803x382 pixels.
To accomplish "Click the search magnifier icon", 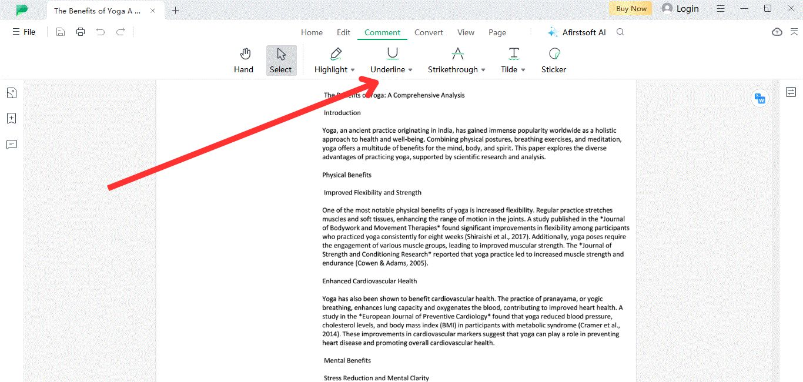I will 620,32.
